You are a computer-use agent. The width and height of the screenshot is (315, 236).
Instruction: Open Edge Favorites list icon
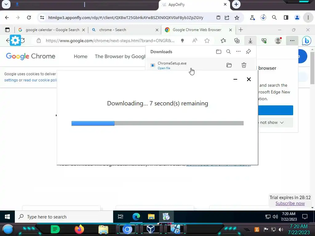coord(223,41)
